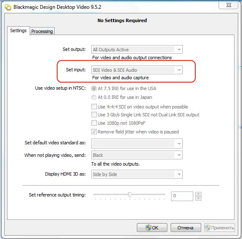Screen dimensions: 242x239
Task: Switch to the Processing tab
Action: tap(42, 31)
